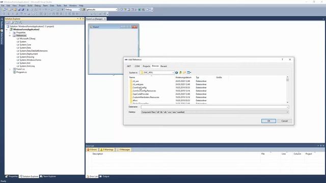This screenshot has width=326, height=183.
Task: Select the System.Windows.Forms reference
Action: coord(31,60)
